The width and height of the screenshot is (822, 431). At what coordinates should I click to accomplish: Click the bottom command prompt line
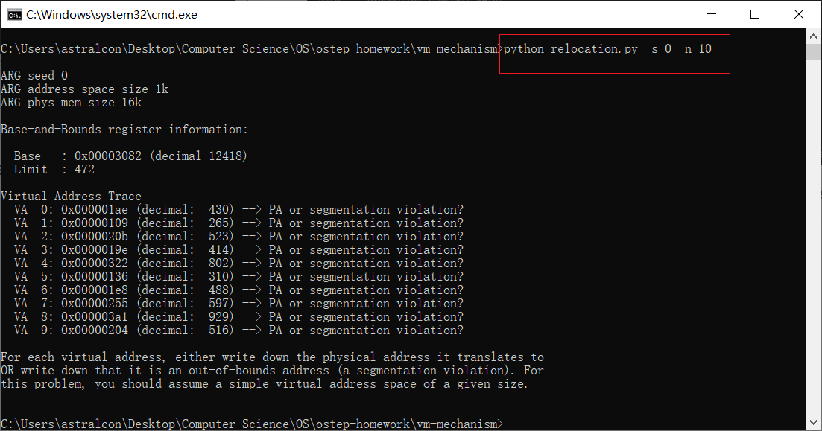click(252, 424)
